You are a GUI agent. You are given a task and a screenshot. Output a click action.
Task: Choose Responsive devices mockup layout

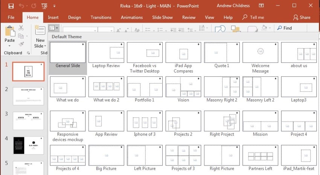[x=68, y=126]
